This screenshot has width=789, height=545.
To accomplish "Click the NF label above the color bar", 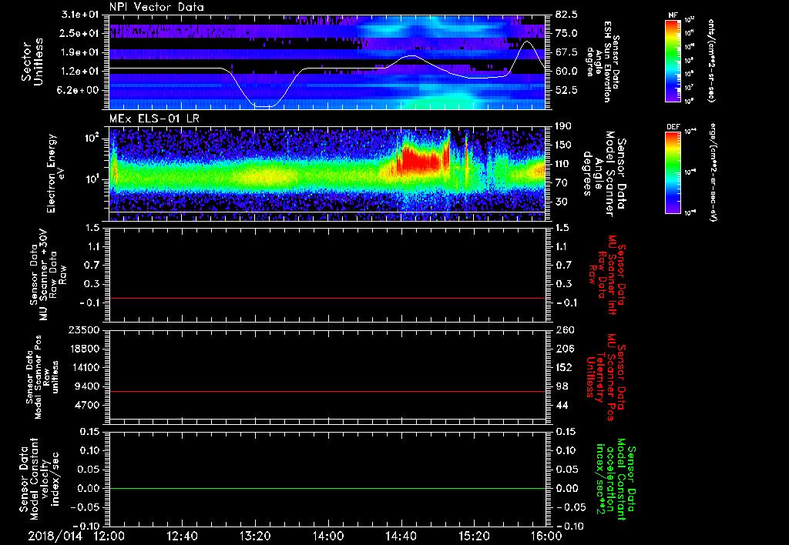I will coord(673,15).
